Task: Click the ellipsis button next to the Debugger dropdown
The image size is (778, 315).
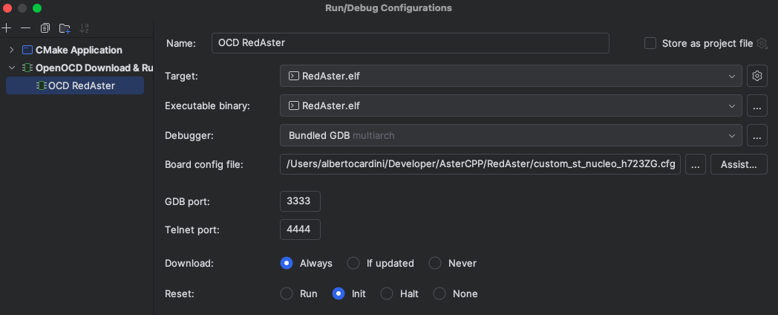Action: click(756, 135)
